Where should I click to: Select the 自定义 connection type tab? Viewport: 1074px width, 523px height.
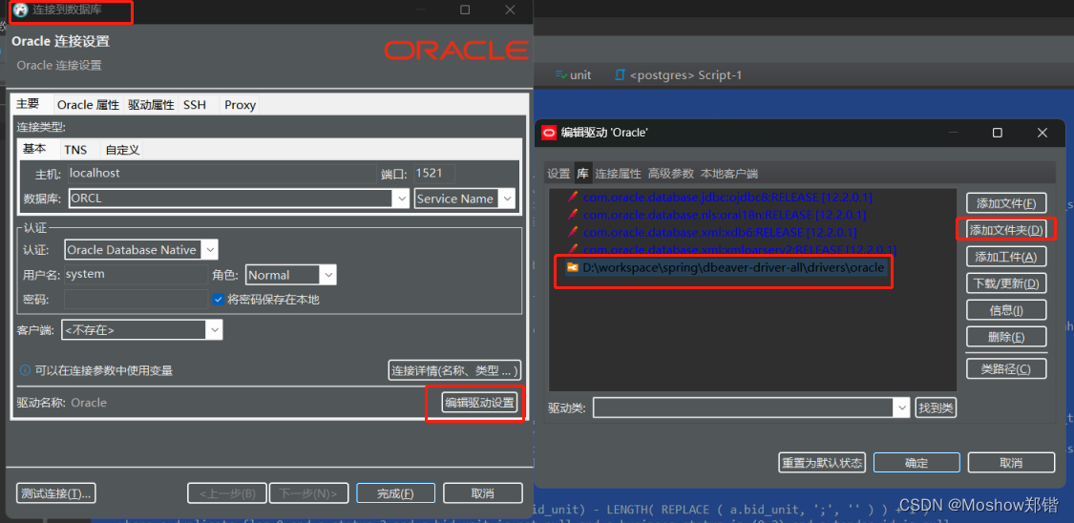click(122, 150)
